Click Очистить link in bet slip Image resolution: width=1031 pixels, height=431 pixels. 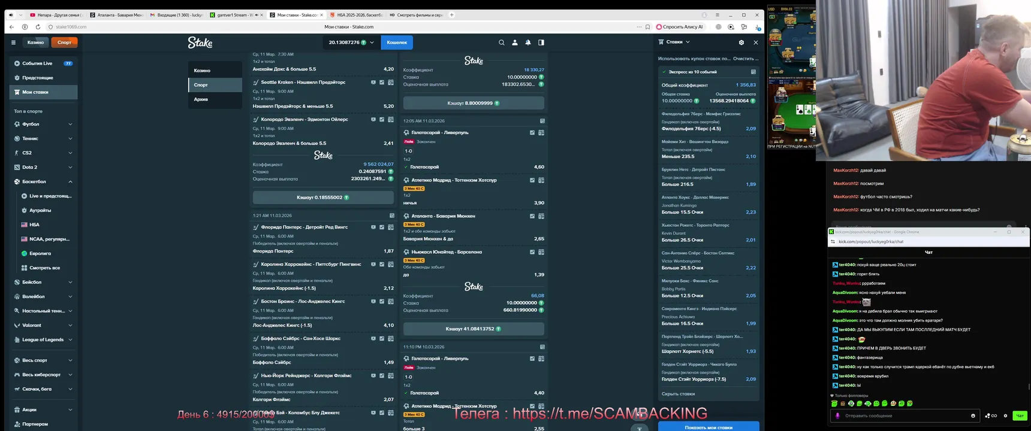coord(746,59)
